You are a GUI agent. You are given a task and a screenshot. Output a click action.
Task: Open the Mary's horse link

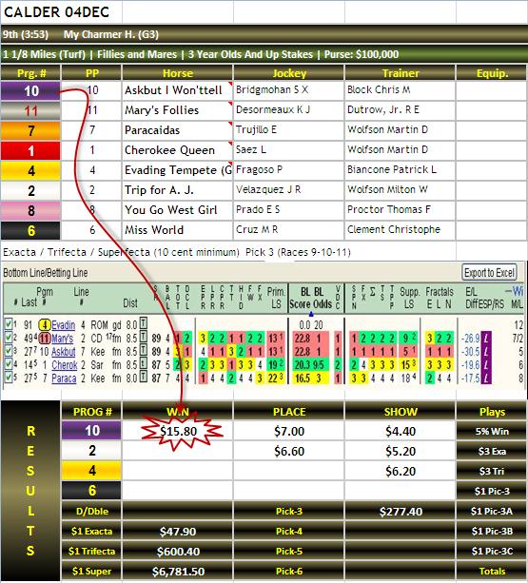tap(63, 339)
